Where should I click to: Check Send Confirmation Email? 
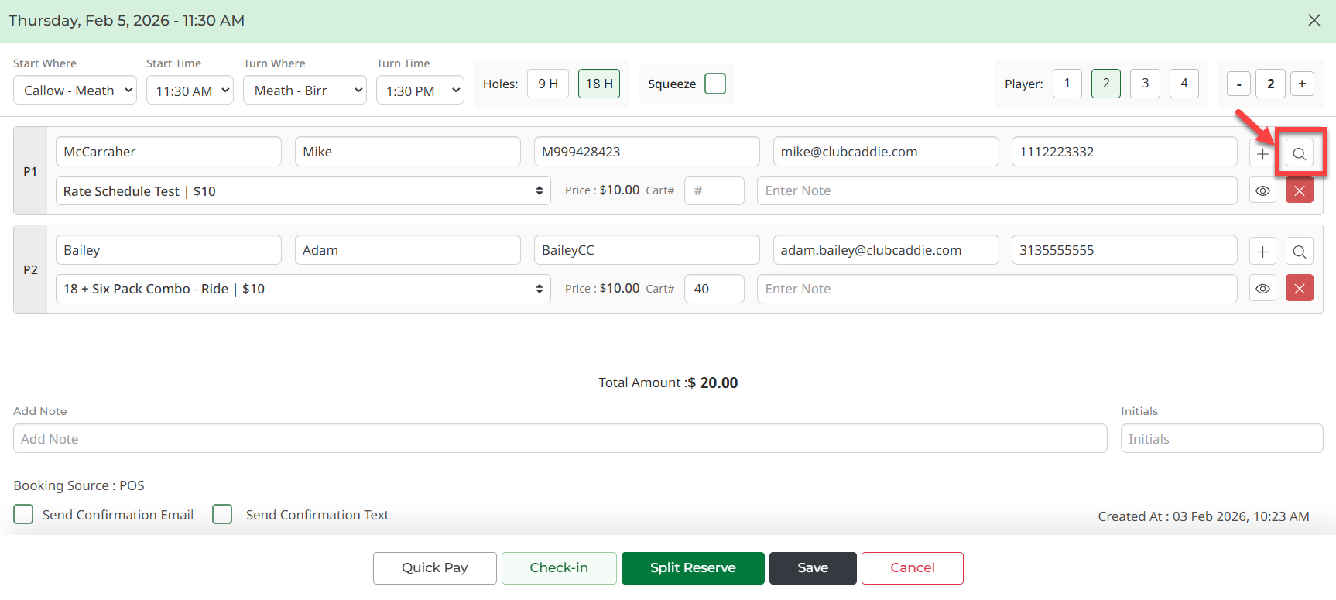(x=24, y=515)
